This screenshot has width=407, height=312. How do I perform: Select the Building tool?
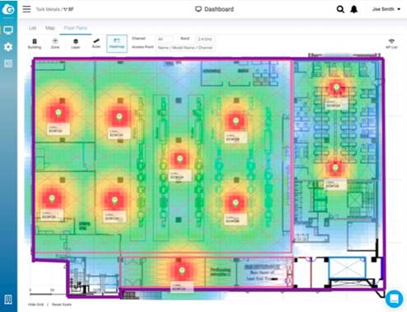[x=35, y=44]
